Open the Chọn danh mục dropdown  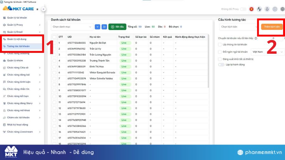click(x=72, y=27)
